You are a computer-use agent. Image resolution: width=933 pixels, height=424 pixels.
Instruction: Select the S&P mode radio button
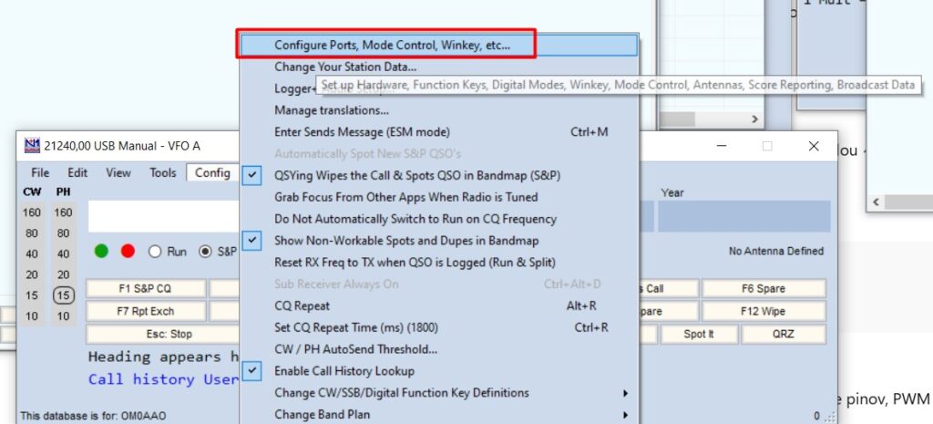205,251
